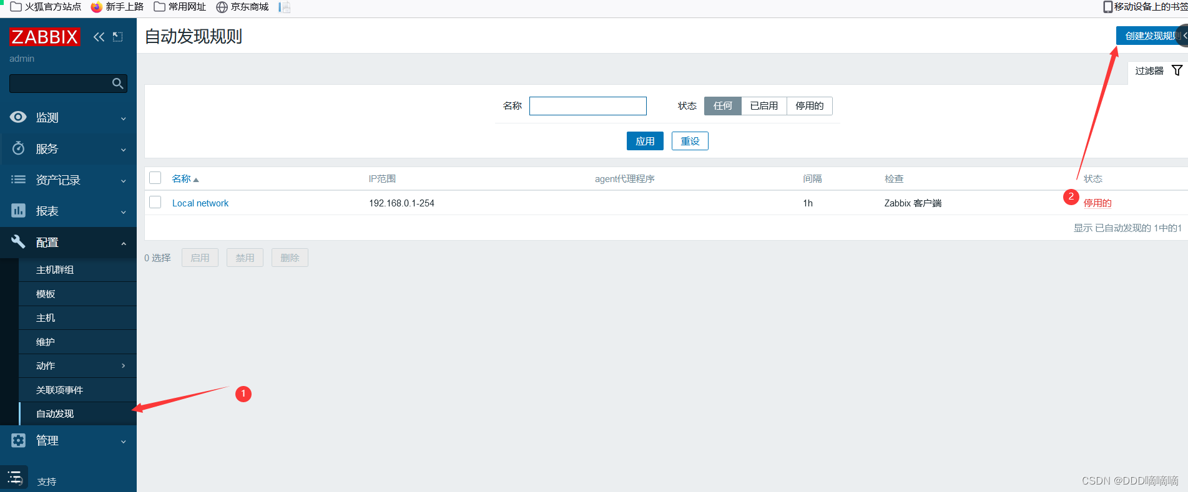Click the 禁用 bulk action button
Screen dimensions: 1188x492
coord(245,258)
